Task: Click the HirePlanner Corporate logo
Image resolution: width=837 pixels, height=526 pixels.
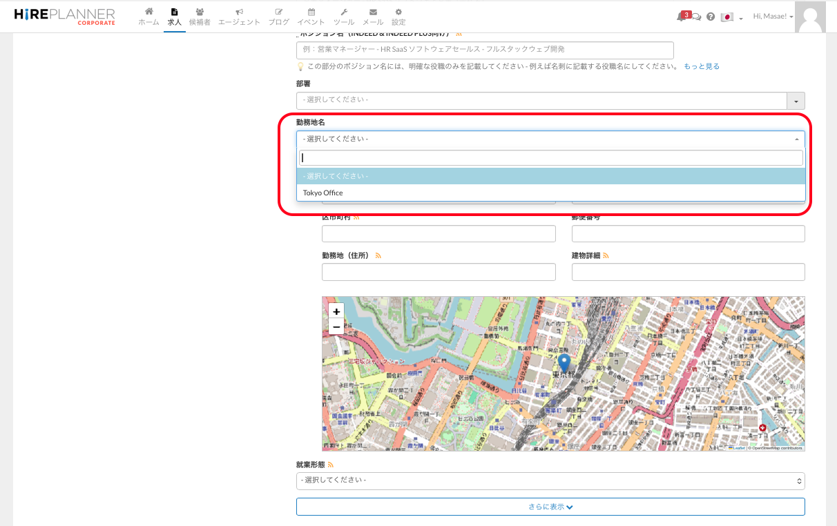Action: [64, 17]
